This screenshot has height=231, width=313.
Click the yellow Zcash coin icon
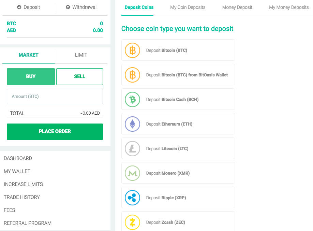132,222
